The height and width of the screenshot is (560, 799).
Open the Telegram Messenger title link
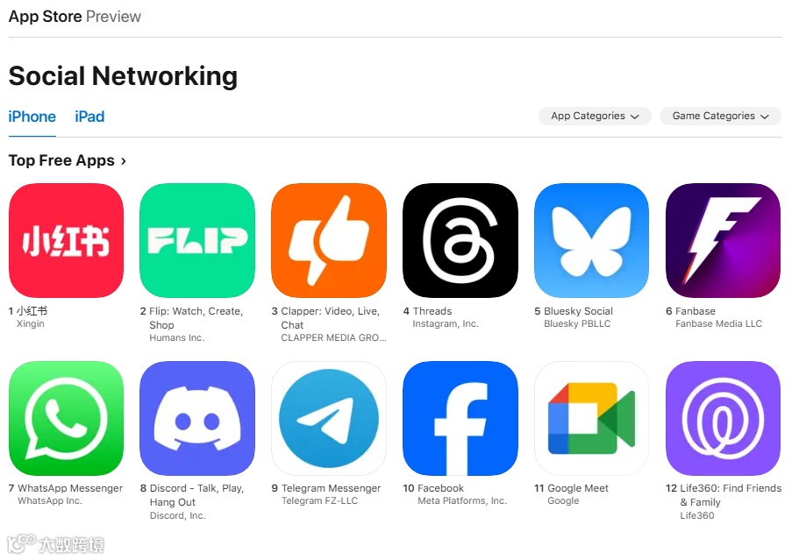(x=332, y=488)
